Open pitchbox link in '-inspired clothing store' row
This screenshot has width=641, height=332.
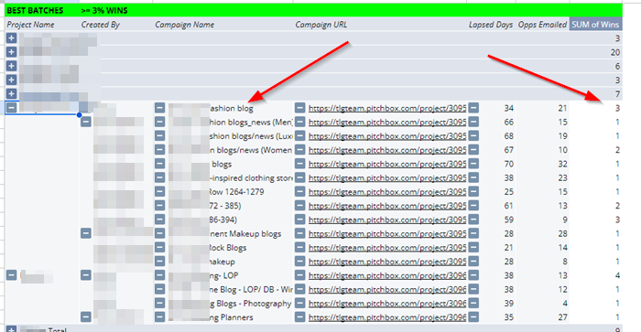pyautogui.click(x=387, y=178)
